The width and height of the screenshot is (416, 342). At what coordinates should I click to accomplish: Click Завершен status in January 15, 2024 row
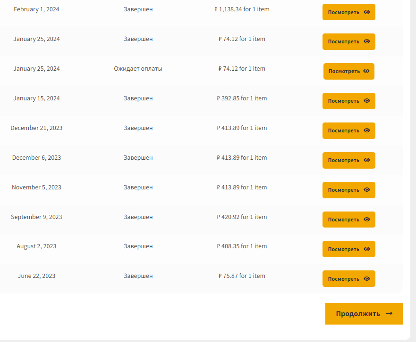[138, 98]
